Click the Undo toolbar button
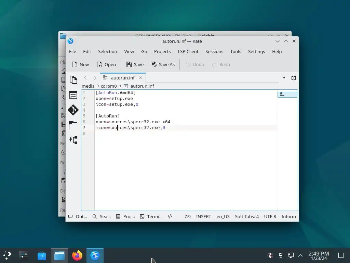This screenshot has height=263, width=350. click(194, 65)
